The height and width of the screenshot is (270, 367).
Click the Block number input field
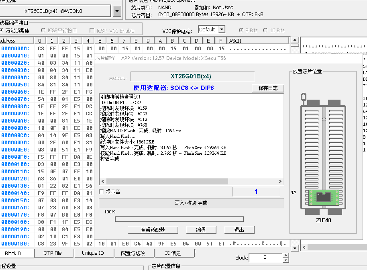click(265, 257)
